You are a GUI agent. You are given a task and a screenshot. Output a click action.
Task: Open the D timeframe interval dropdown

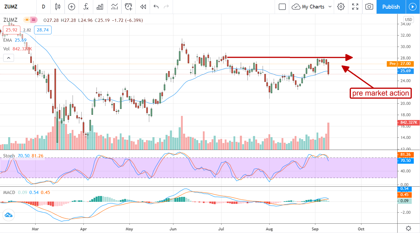tap(43, 7)
